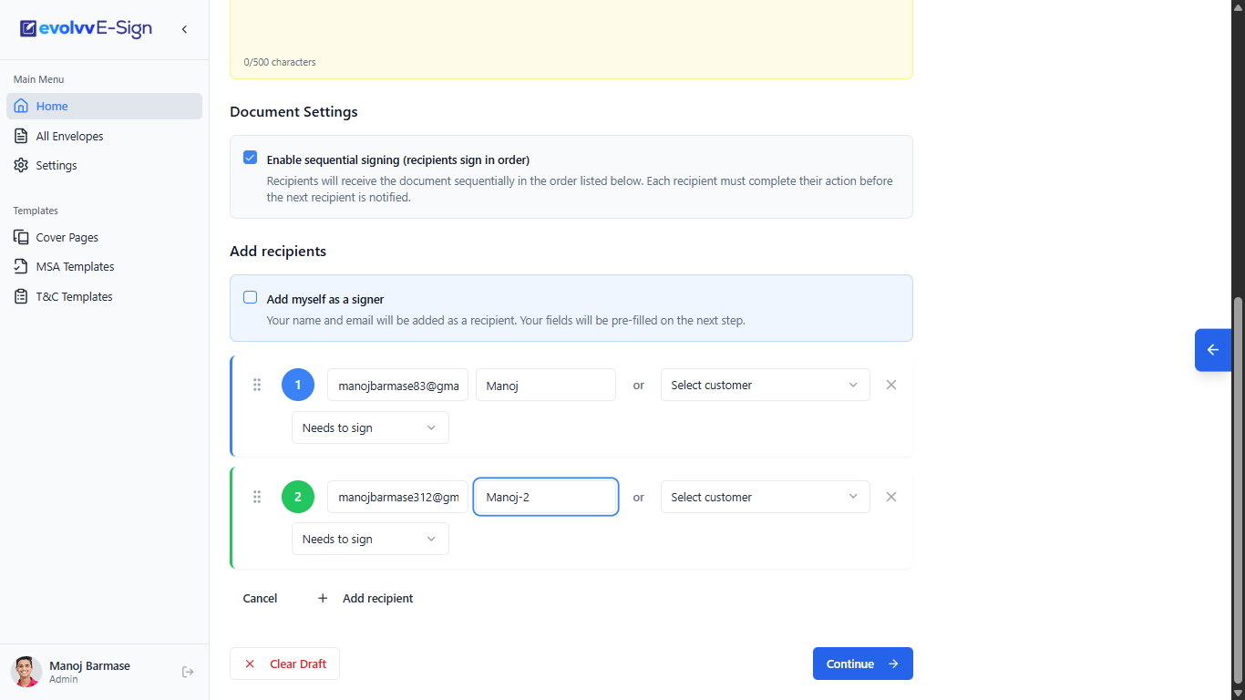This screenshot has width=1245, height=700.
Task: Click the logout icon beside Manoj Barmase
Action: coord(188,672)
